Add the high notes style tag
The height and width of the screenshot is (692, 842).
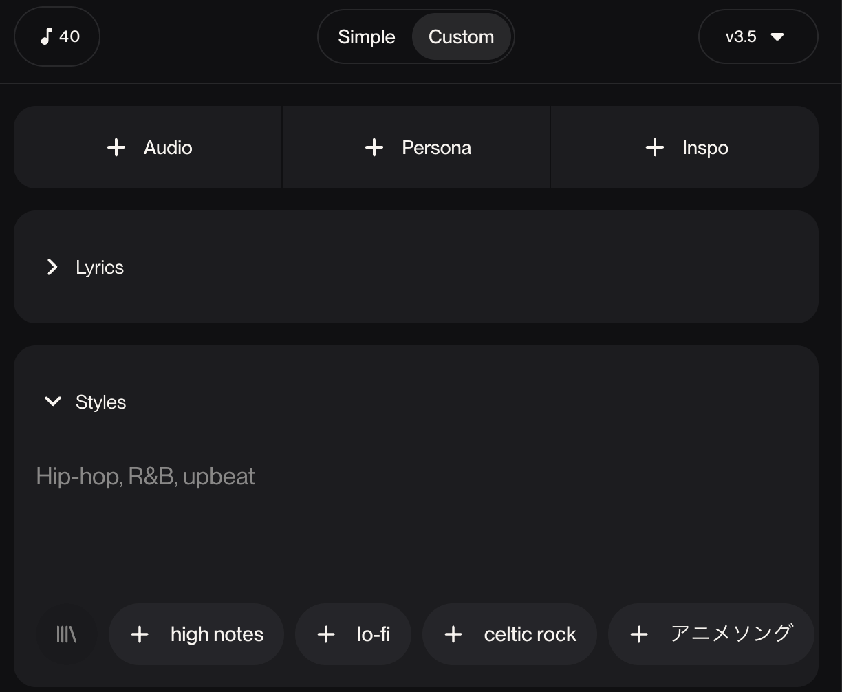coord(217,634)
